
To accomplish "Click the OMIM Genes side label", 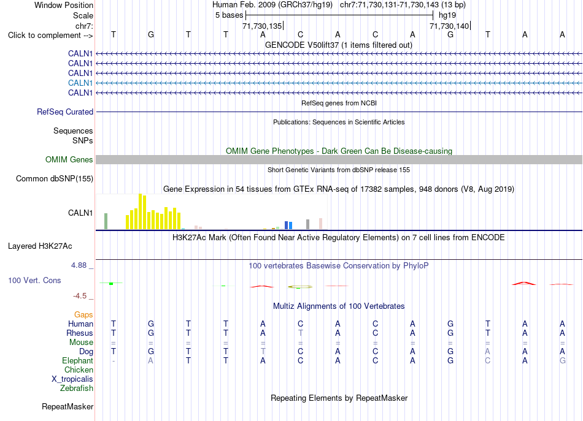I will [69, 160].
